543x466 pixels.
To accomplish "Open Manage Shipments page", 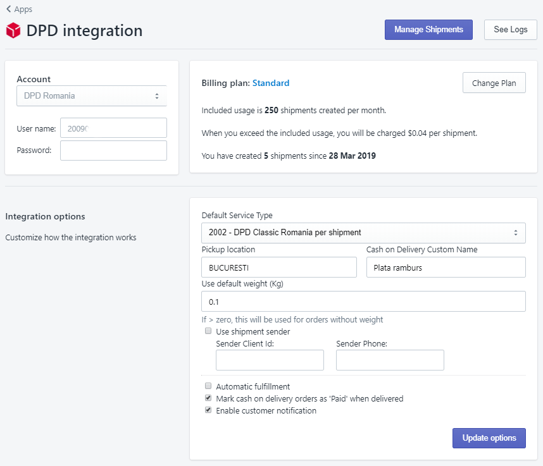I will point(428,30).
